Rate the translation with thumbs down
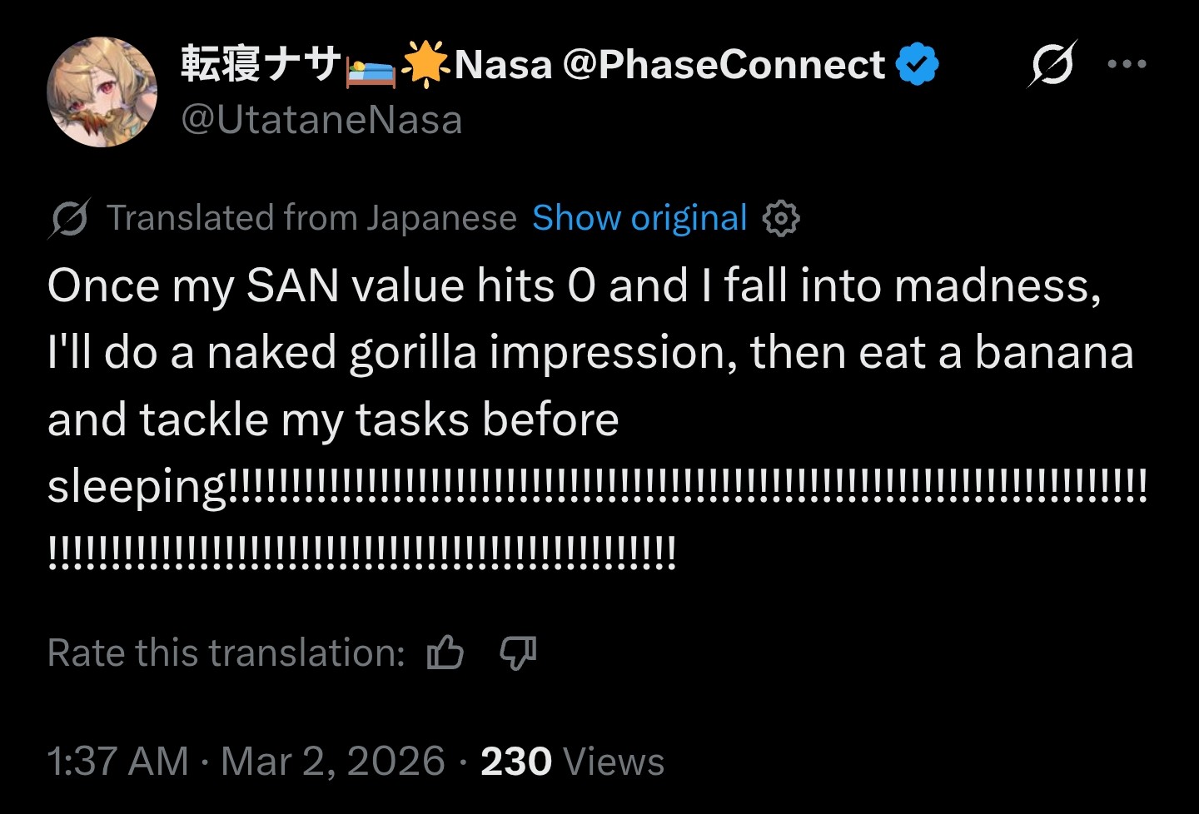 coord(517,653)
